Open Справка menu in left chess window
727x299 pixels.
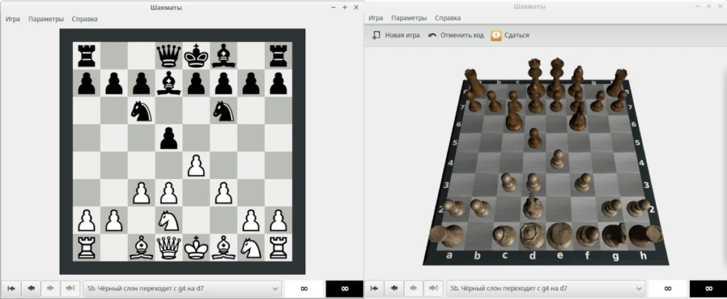click(x=84, y=19)
